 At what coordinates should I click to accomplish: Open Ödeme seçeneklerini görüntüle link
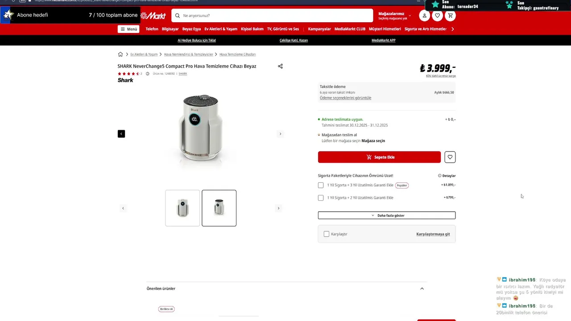click(x=345, y=98)
